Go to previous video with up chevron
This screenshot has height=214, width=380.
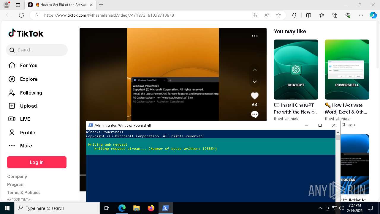coord(255,70)
